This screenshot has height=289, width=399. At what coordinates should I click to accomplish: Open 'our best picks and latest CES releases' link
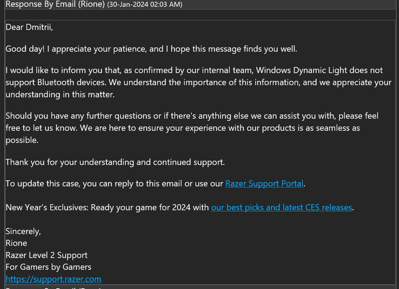281,207
